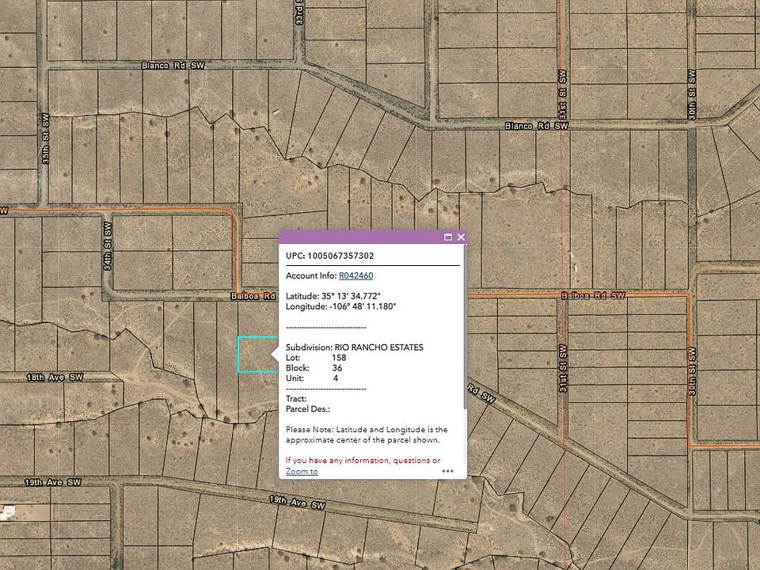
Task: Click the Block: 36 row
Action: tap(314, 368)
